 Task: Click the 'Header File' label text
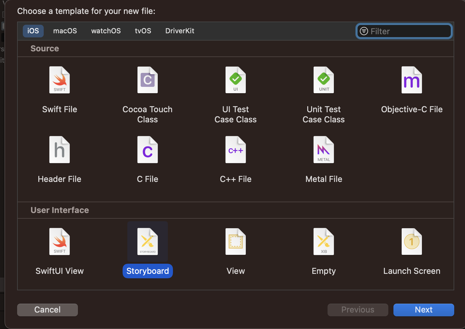click(60, 179)
